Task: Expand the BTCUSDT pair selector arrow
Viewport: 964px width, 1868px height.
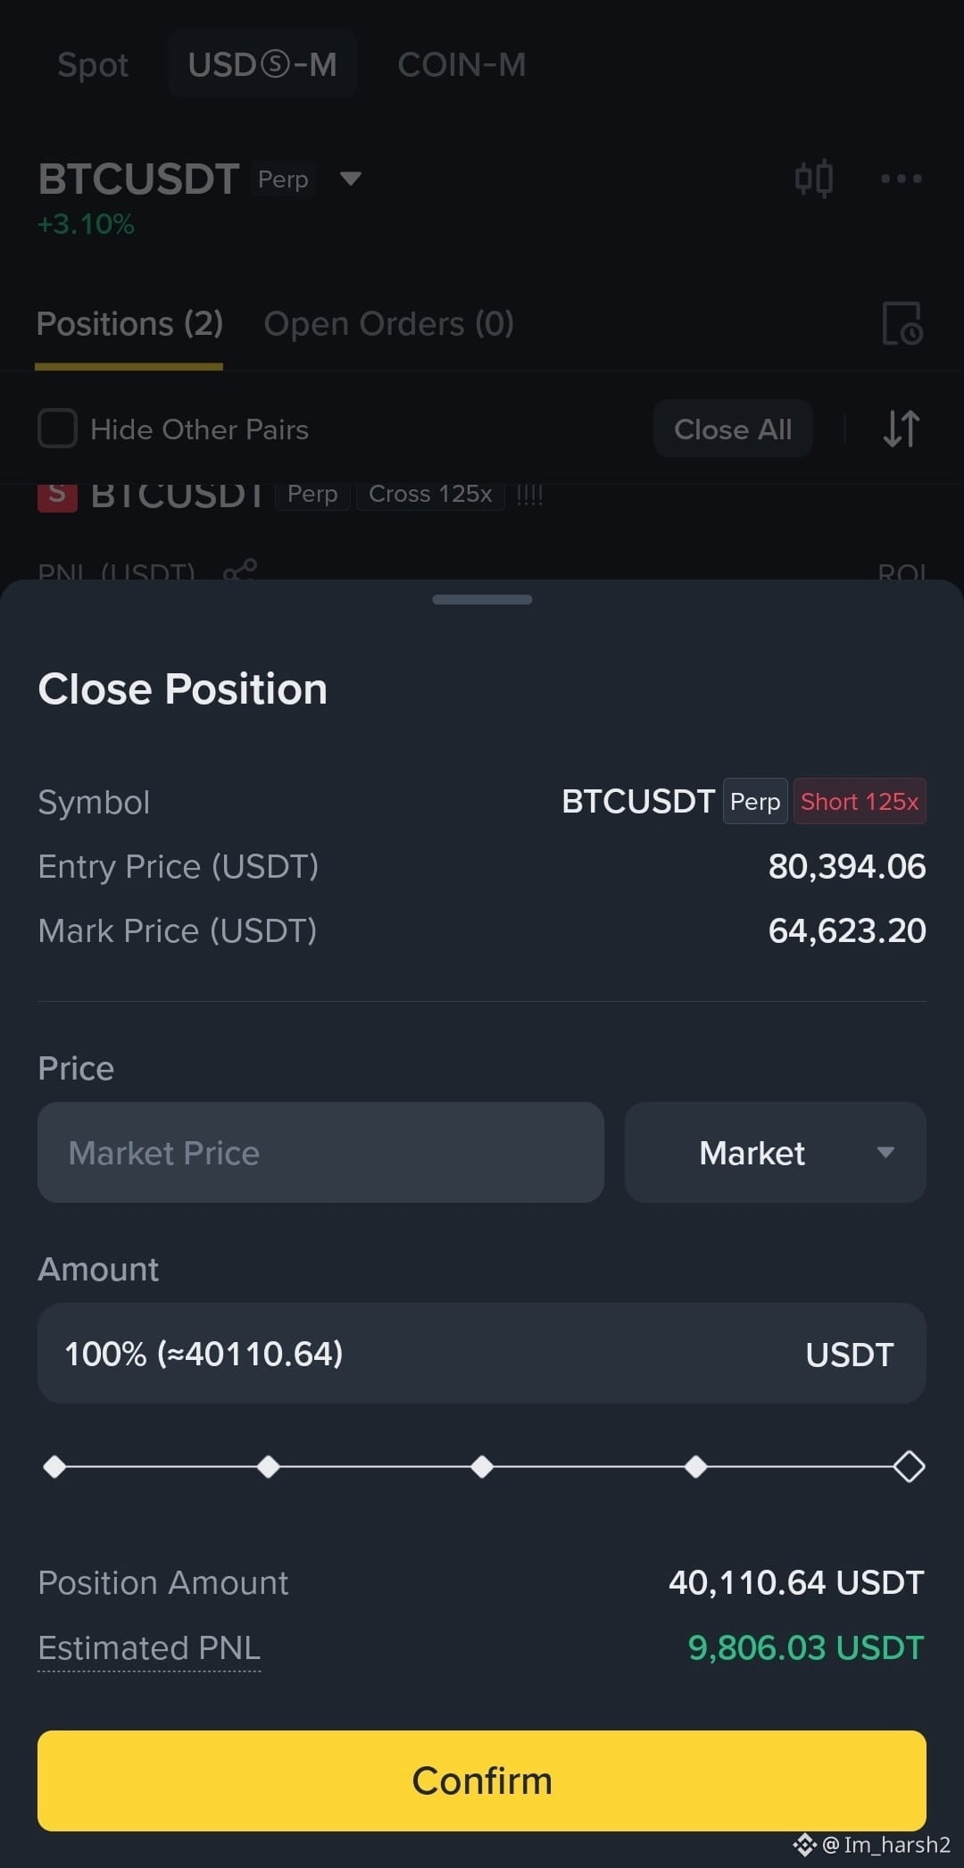Action: (x=351, y=179)
